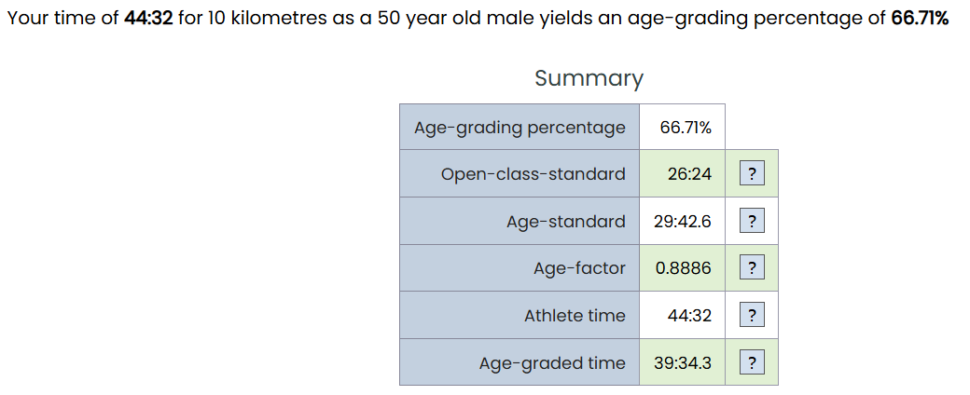Image resolution: width=970 pixels, height=395 pixels.
Task: Click the Open-class-standard row label
Action: 520,173
